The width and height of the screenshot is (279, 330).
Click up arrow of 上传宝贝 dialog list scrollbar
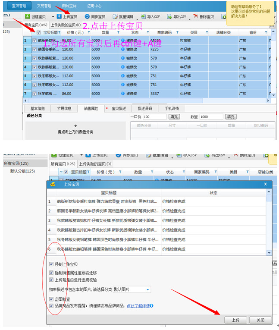click(x=269, y=192)
